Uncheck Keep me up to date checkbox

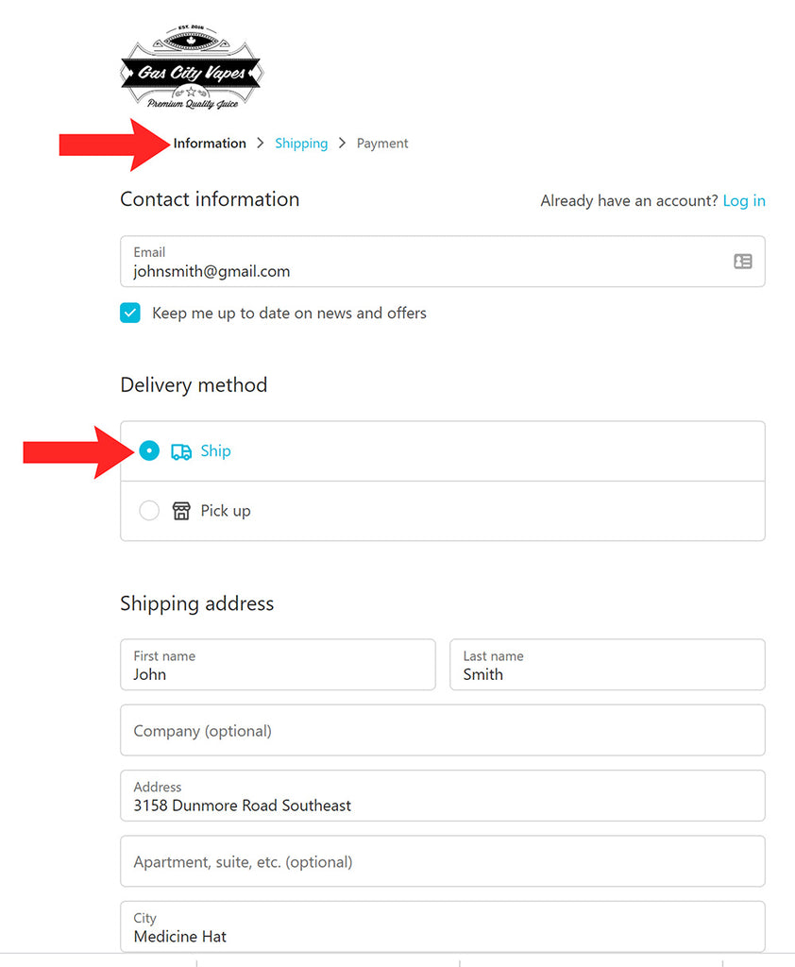(x=130, y=314)
